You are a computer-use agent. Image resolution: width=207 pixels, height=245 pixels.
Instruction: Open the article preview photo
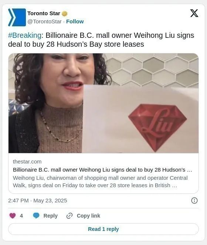pos(103,103)
